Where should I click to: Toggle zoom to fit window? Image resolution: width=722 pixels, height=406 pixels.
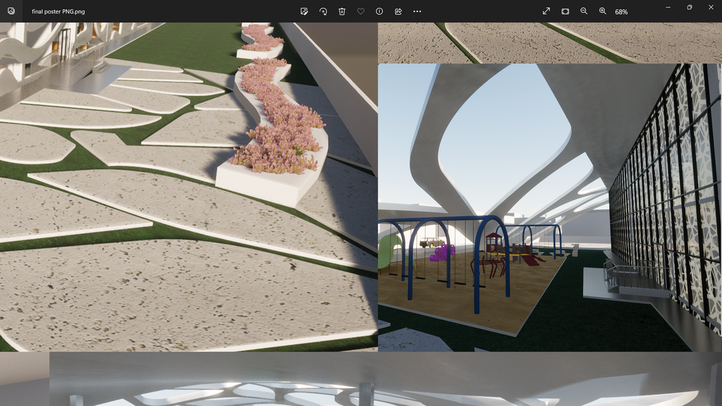565,11
